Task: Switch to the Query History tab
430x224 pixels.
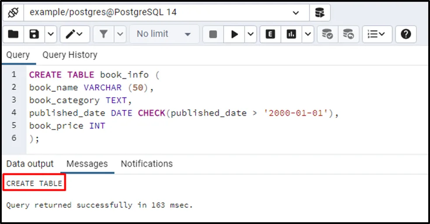Action: tap(70, 55)
